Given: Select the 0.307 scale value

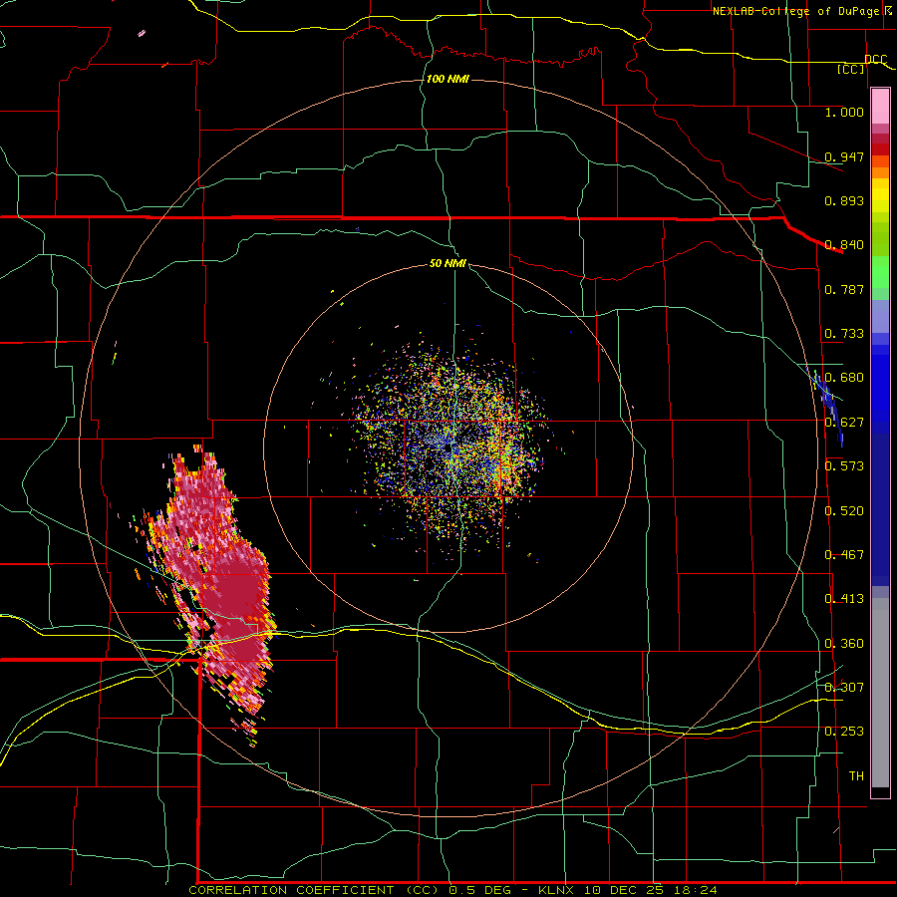Looking at the screenshot, I should tap(844, 688).
